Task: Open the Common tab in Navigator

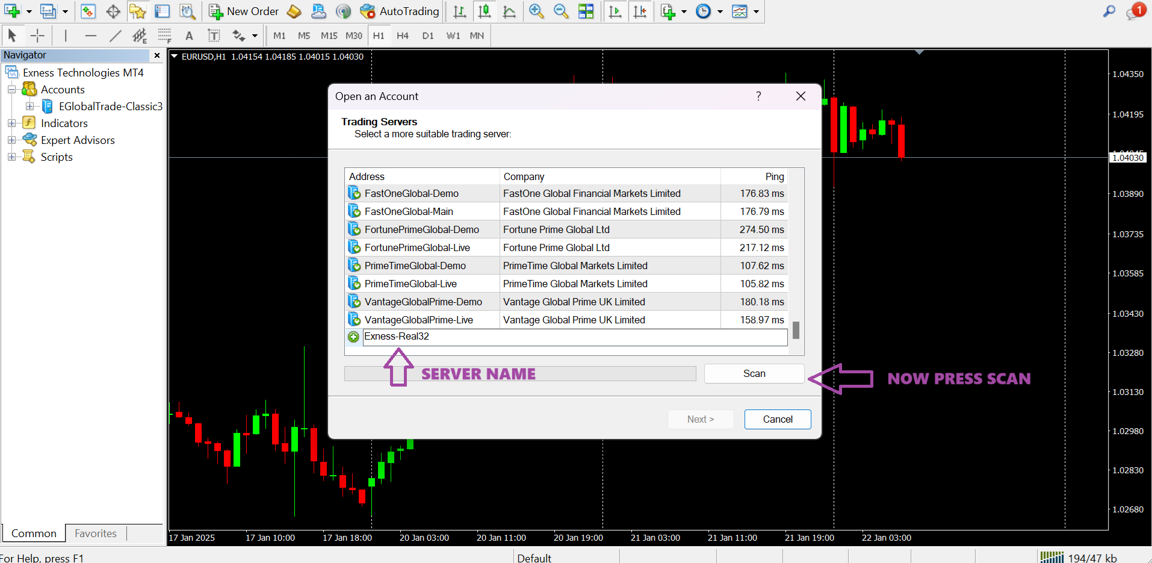Action: 34,533
